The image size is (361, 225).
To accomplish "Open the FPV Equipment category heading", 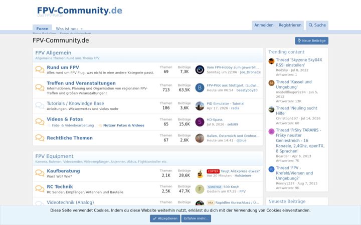I will pyautogui.click(x=54, y=156).
